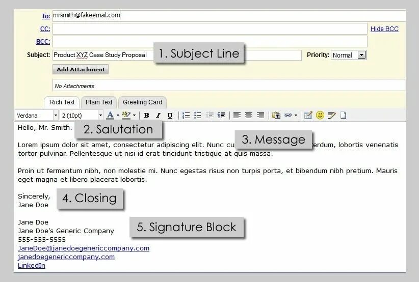Click the stationery edit icon
Viewport: 419px width, 282px height.
tap(308, 115)
